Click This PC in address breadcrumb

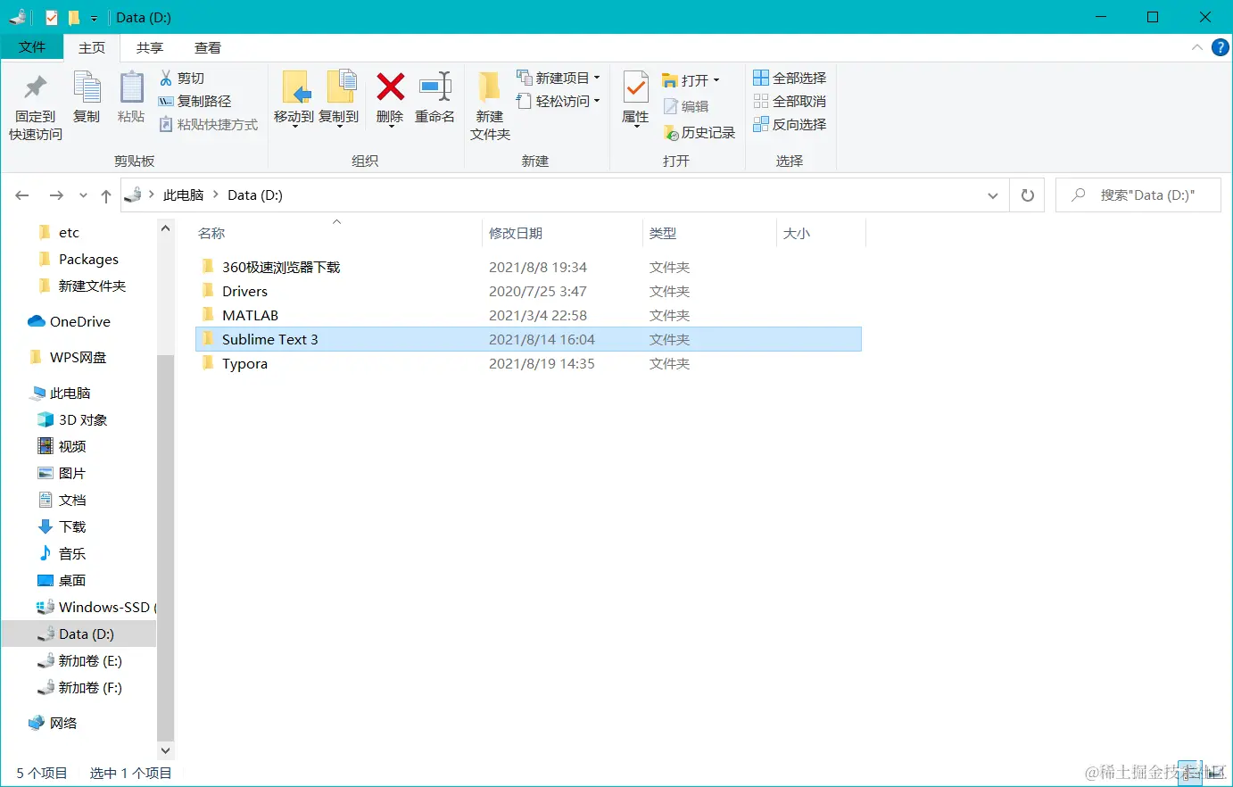pyautogui.click(x=184, y=195)
